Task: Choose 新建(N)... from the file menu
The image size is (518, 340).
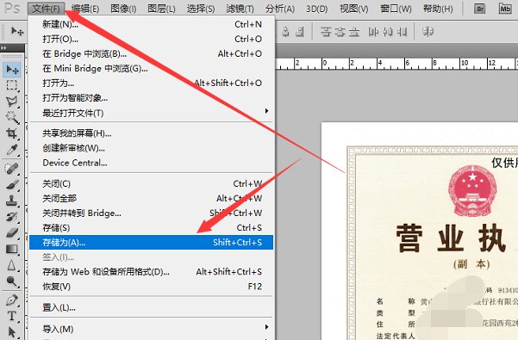Action: pyautogui.click(x=152, y=24)
